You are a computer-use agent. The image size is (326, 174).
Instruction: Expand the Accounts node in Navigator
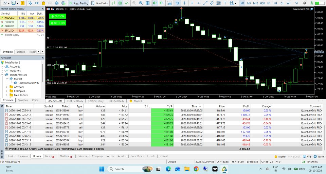[x=2, y=67]
